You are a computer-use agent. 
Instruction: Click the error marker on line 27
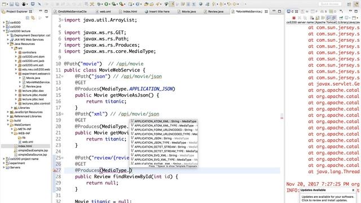click(x=54, y=170)
